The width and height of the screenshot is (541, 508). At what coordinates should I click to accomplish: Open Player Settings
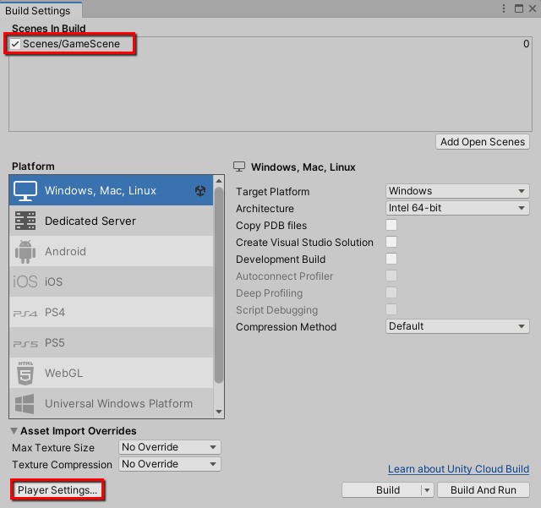(x=57, y=490)
